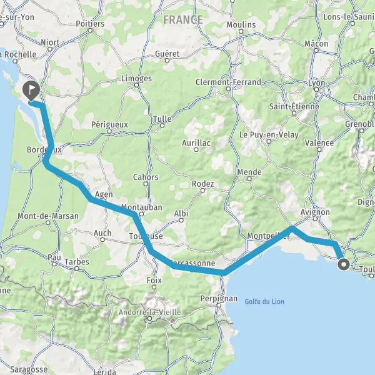Screen dimensions: 375x375
Task: Select the Poitiers city marker
Action: [x=90, y=31]
